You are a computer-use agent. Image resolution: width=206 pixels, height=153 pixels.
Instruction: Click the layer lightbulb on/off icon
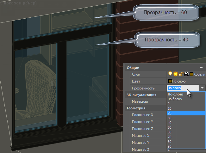click(170, 74)
